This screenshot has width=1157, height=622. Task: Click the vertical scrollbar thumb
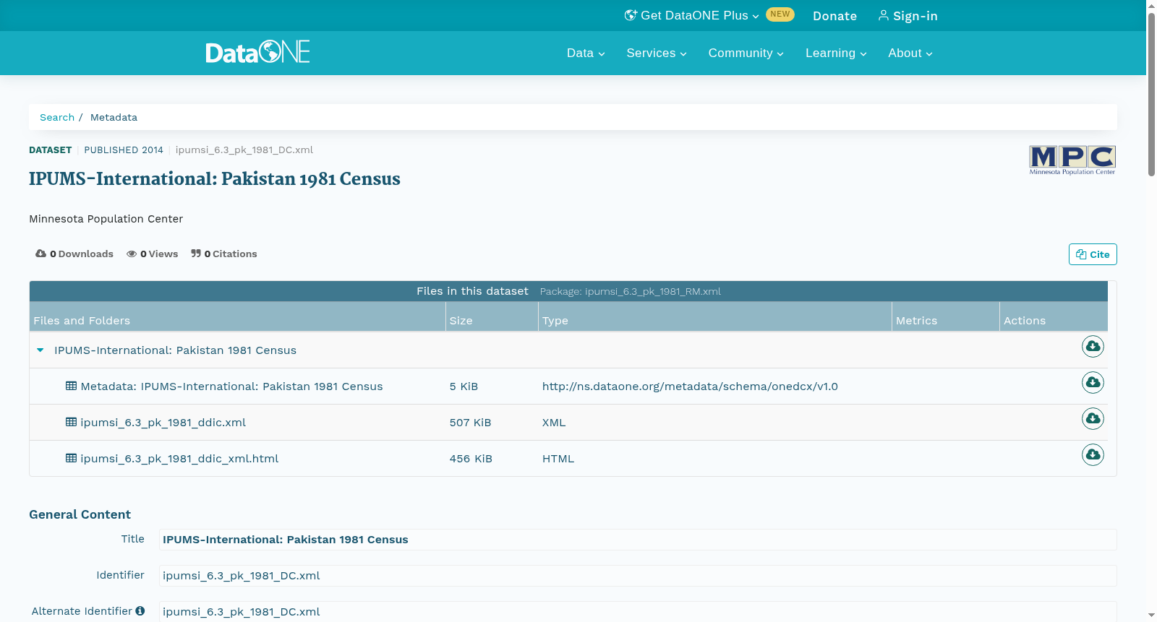coord(1151,94)
